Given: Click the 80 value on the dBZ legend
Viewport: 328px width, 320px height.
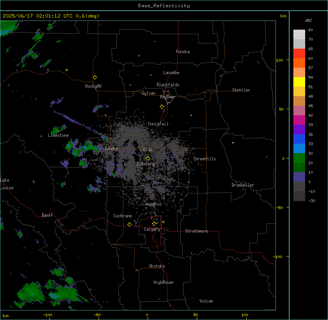Looking at the screenshot, I should pyautogui.click(x=310, y=30).
